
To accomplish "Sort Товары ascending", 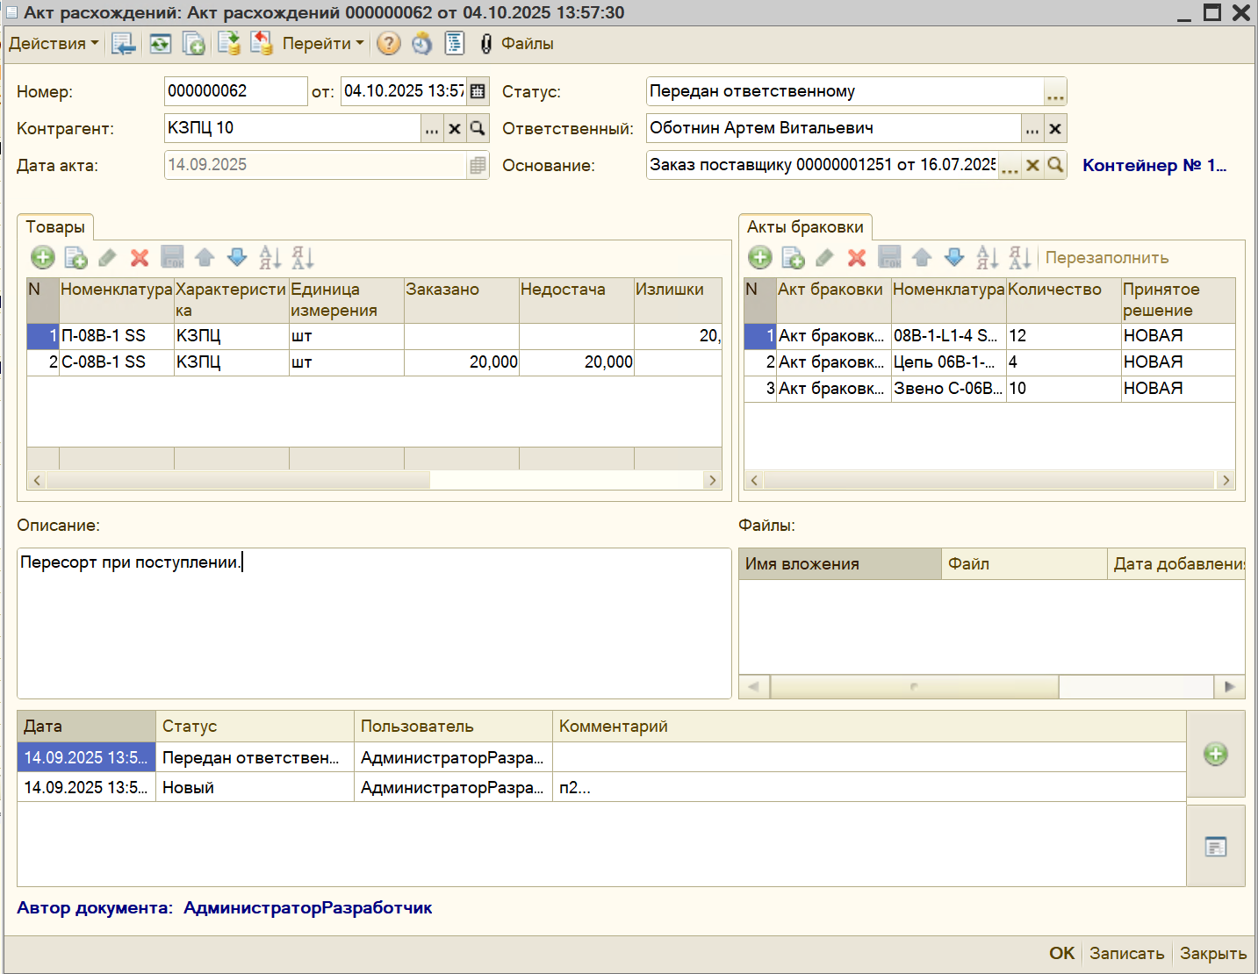I will pyautogui.click(x=270, y=257).
